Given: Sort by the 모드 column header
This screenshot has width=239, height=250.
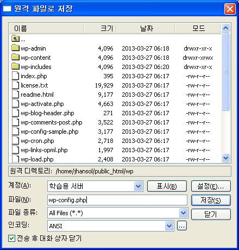Looking at the screenshot, I should click(198, 28).
